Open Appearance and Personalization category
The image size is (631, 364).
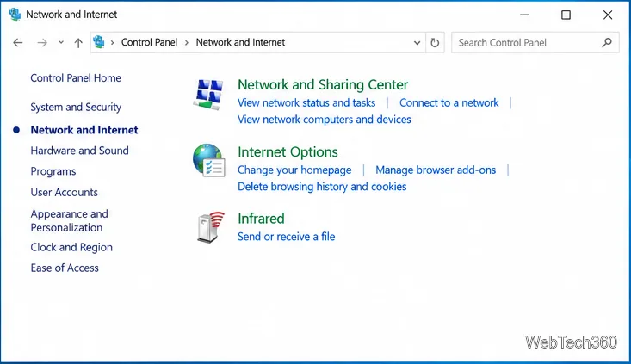coord(69,220)
